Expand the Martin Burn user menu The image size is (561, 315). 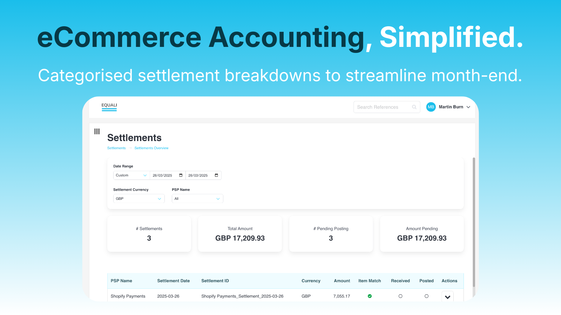point(468,107)
